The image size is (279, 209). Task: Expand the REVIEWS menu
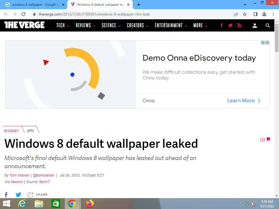tap(85, 25)
